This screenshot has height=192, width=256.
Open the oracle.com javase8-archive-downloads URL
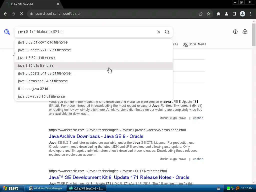117,130
